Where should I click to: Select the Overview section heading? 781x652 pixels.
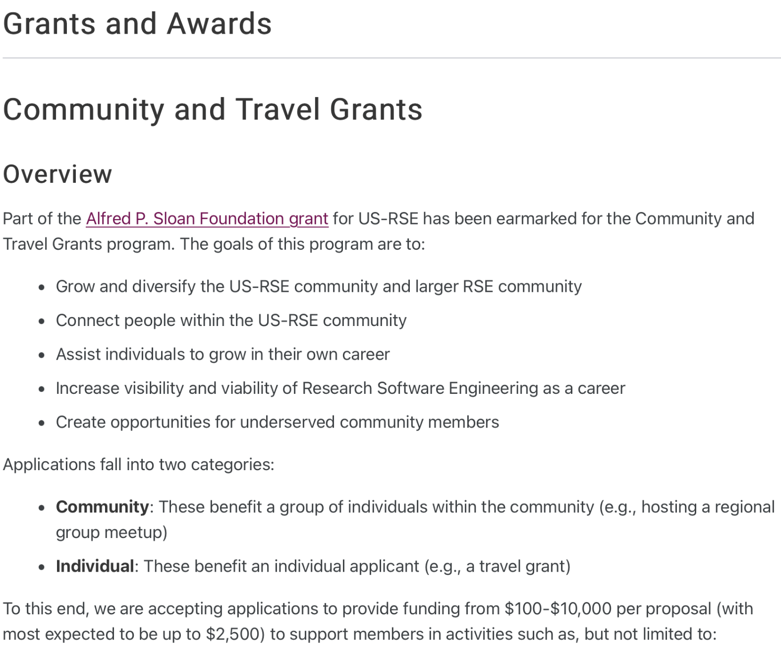point(57,174)
